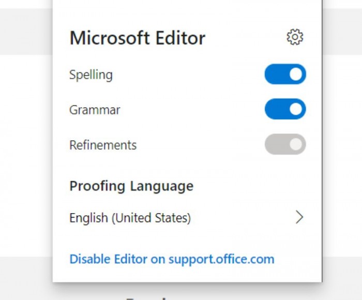Enable the Refinements toggle

pos(285,145)
